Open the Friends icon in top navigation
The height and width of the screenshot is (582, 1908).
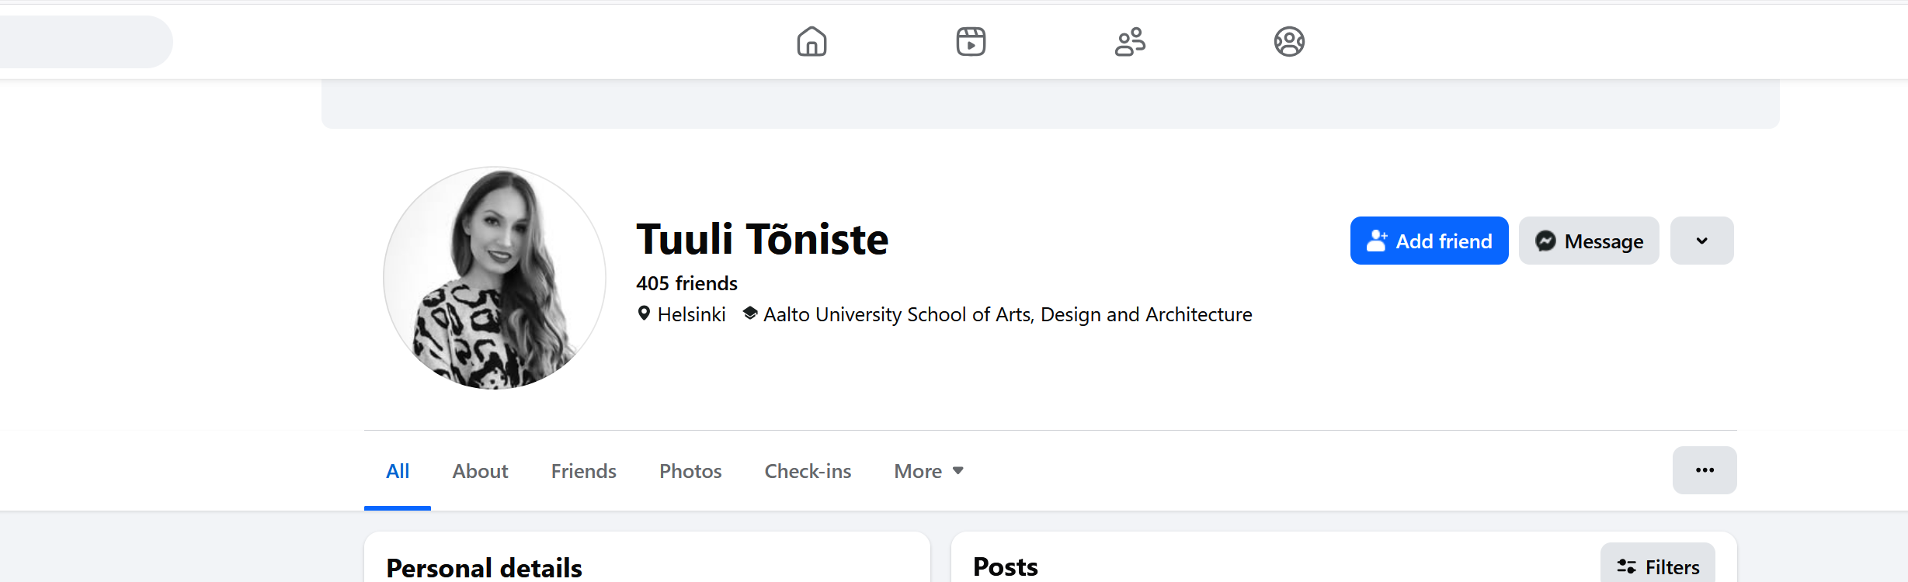(1130, 41)
